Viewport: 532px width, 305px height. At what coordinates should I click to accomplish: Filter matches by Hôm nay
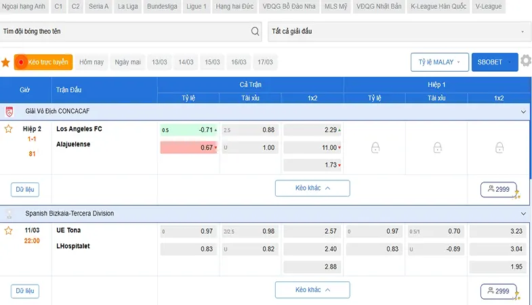tap(91, 62)
